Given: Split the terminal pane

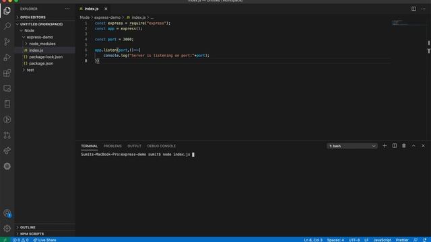Looking at the screenshot, I should tap(395, 146).
